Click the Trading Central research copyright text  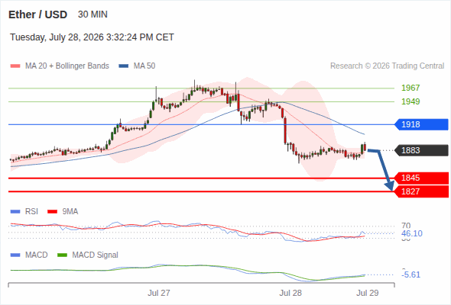[x=387, y=66]
